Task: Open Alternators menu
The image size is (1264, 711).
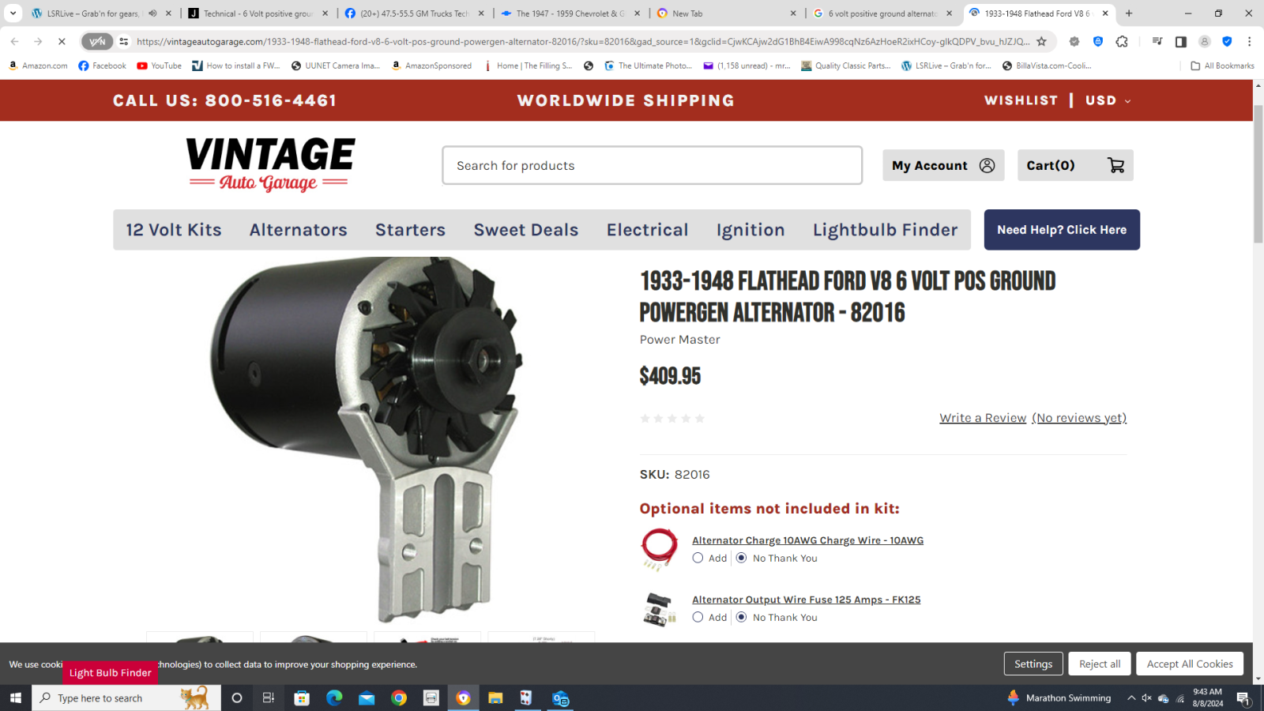Action: [x=299, y=230]
